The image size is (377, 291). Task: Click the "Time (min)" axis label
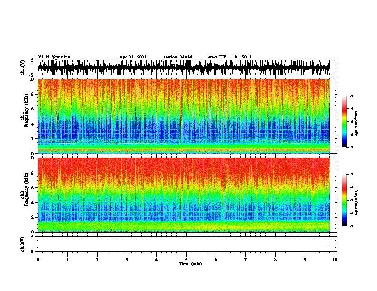pos(190,264)
